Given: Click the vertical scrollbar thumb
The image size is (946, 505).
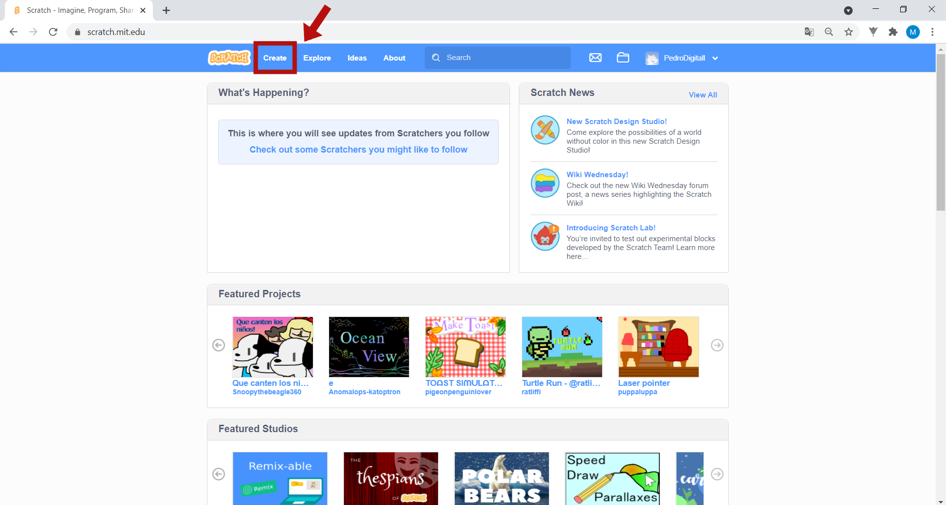Looking at the screenshot, I should point(941,132).
